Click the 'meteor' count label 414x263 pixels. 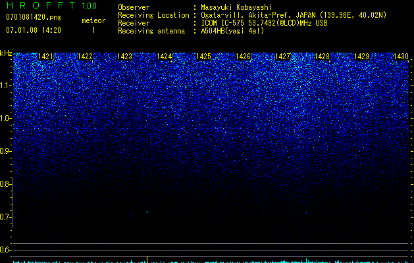pyautogui.click(x=93, y=20)
